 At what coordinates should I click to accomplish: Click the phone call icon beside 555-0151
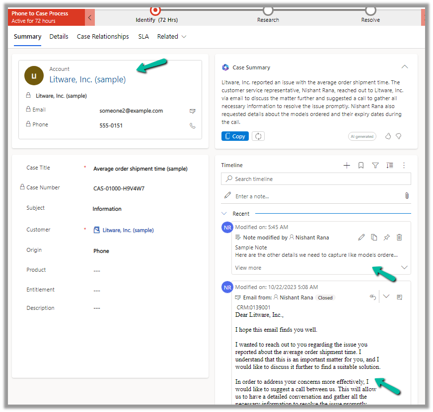click(x=193, y=126)
